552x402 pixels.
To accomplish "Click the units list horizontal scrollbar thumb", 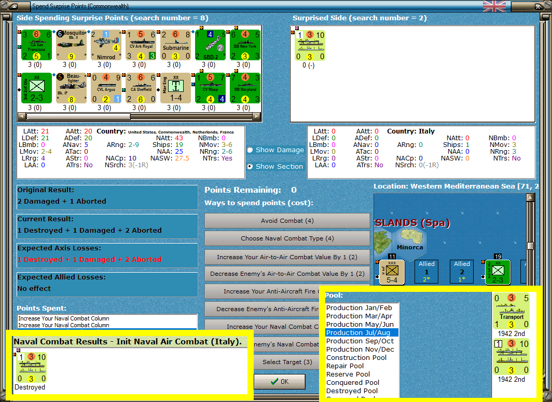I will click(x=78, y=116).
